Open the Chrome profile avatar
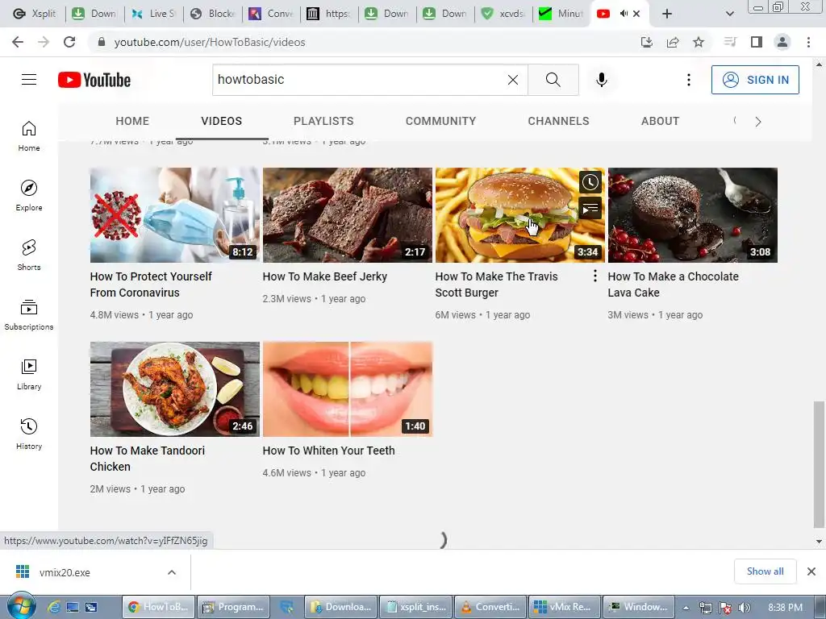The width and height of the screenshot is (826, 619). [782, 42]
